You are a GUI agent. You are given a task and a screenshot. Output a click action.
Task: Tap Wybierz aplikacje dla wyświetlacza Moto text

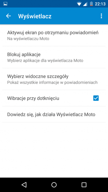click(x=45, y=61)
